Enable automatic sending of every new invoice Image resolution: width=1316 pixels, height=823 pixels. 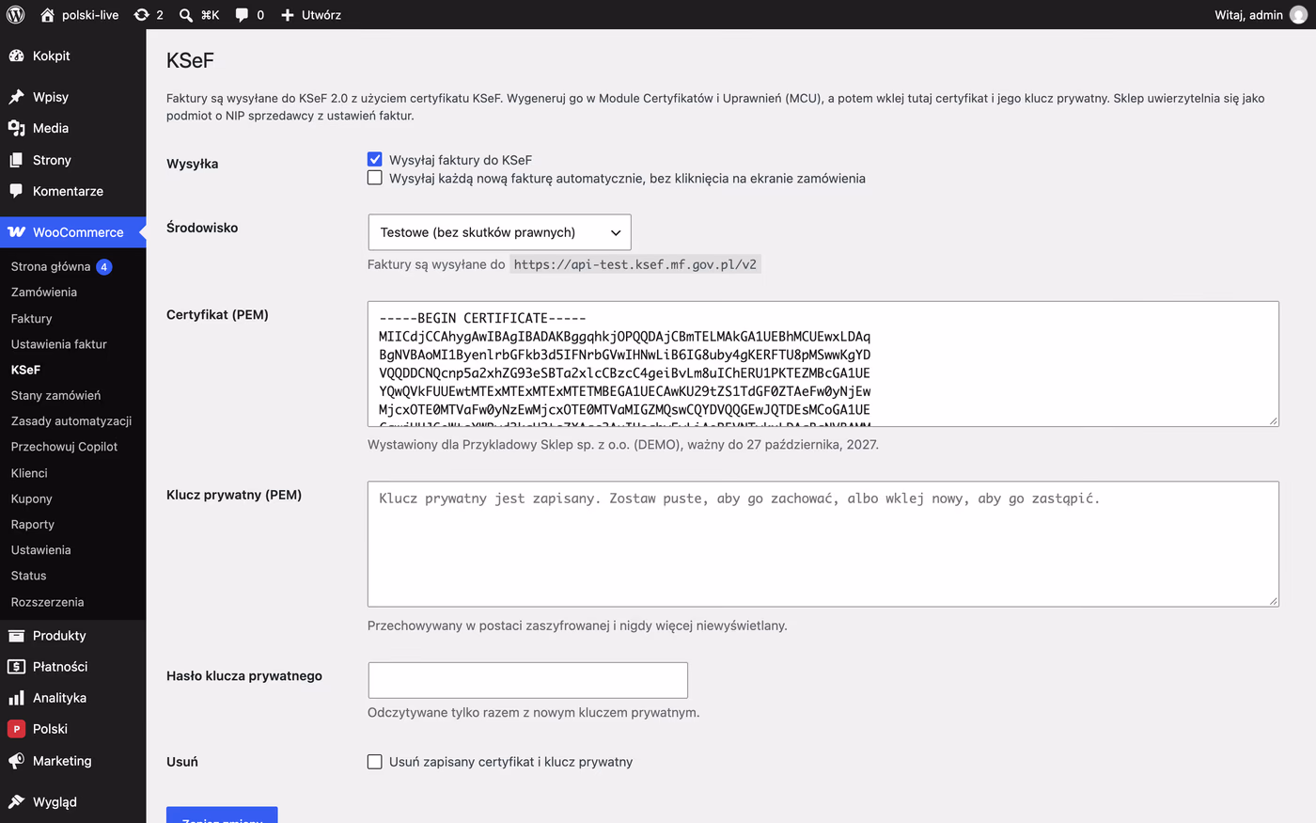[x=375, y=178]
